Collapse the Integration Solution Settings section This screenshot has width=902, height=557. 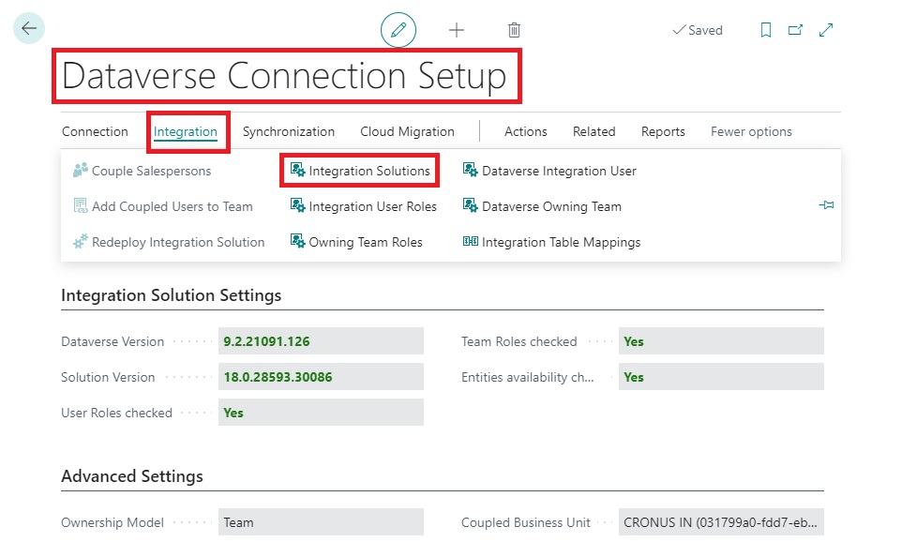(171, 295)
